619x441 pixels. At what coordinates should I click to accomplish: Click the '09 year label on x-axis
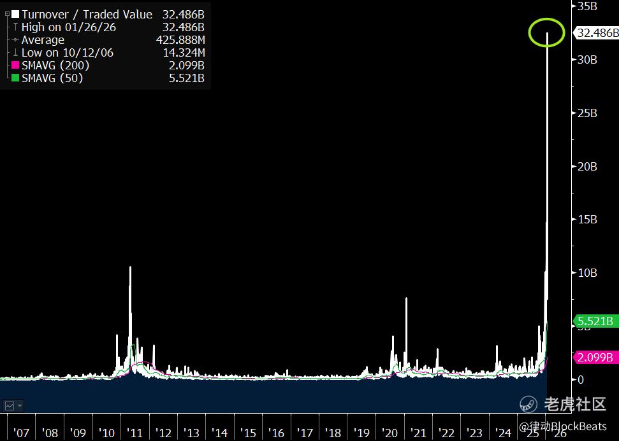[x=78, y=433]
